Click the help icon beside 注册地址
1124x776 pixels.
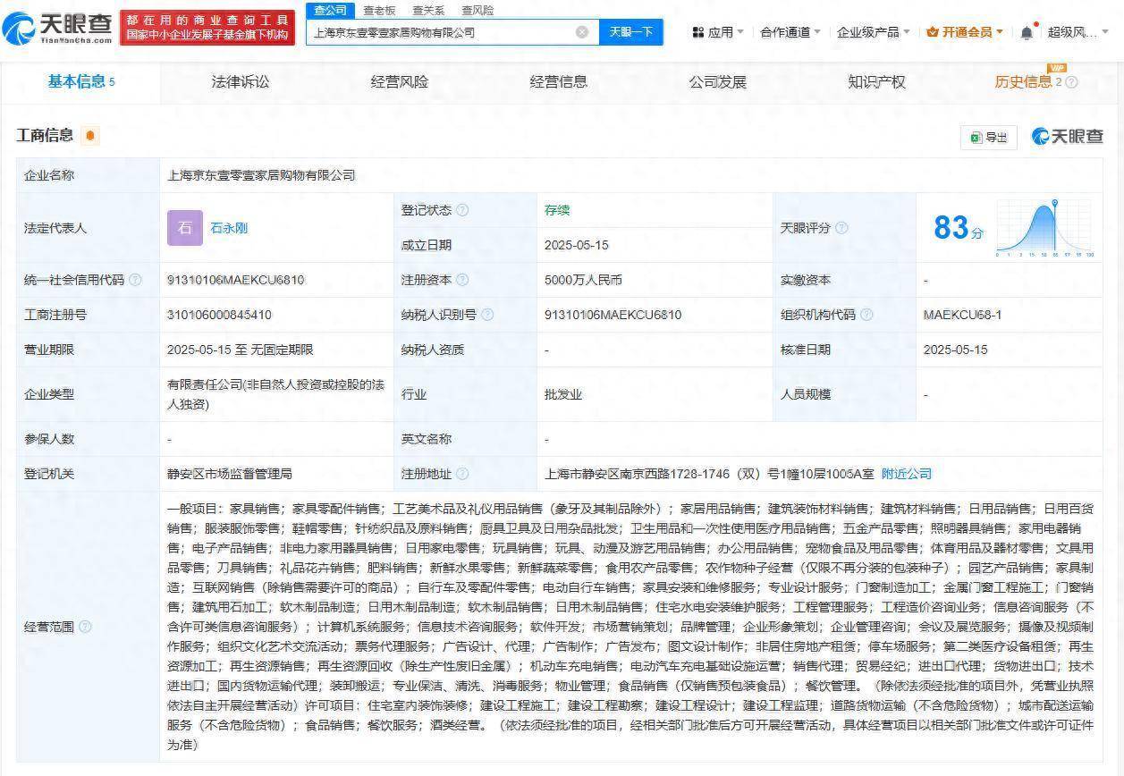point(462,474)
